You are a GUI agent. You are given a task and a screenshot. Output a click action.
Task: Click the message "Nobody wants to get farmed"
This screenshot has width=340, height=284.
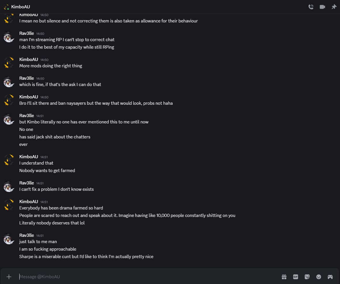tap(47, 171)
